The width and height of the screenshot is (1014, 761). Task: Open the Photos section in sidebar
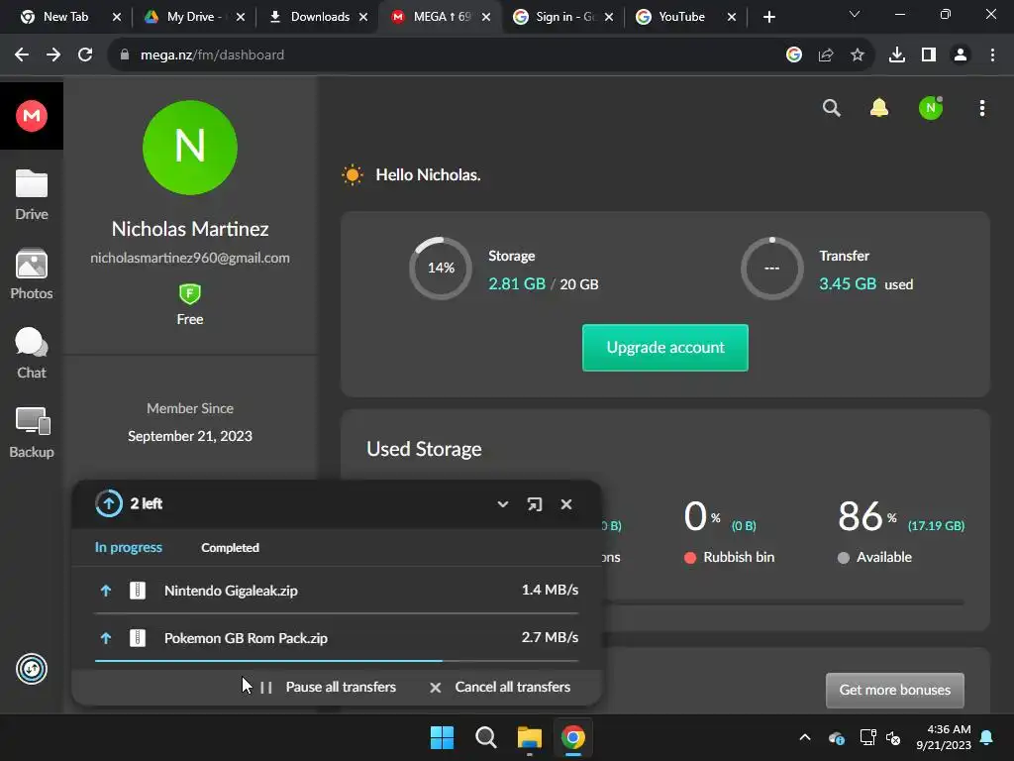(x=31, y=274)
